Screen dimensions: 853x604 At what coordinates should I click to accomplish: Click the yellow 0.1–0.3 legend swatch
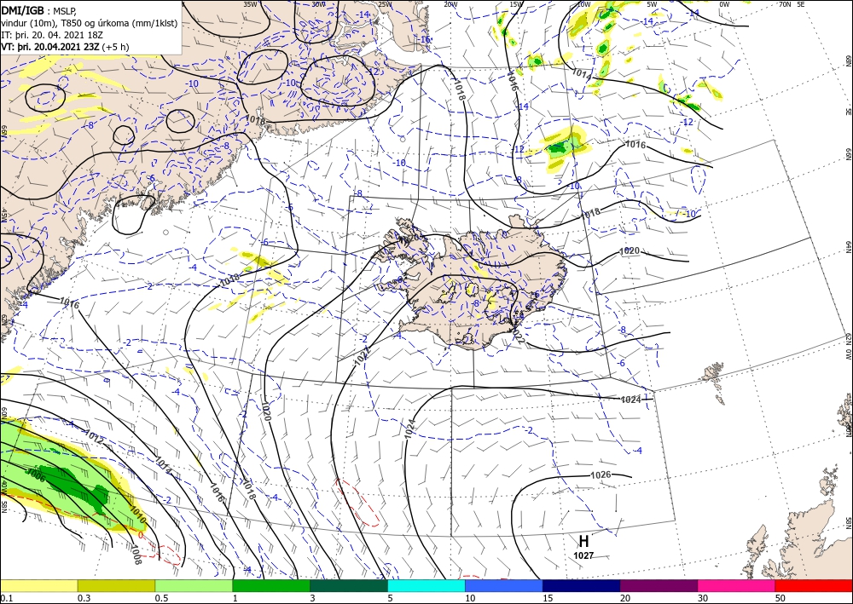[38, 585]
